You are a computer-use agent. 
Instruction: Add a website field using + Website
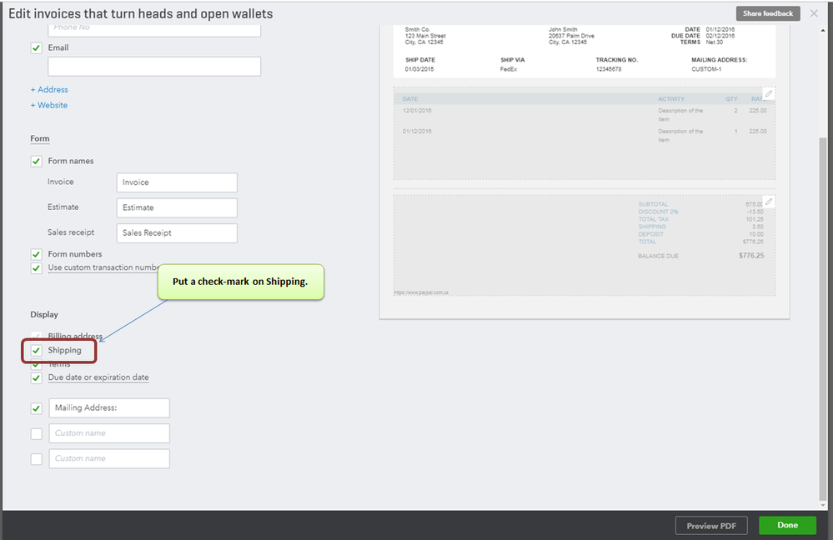pyautogui.click(x=48, y=105)
